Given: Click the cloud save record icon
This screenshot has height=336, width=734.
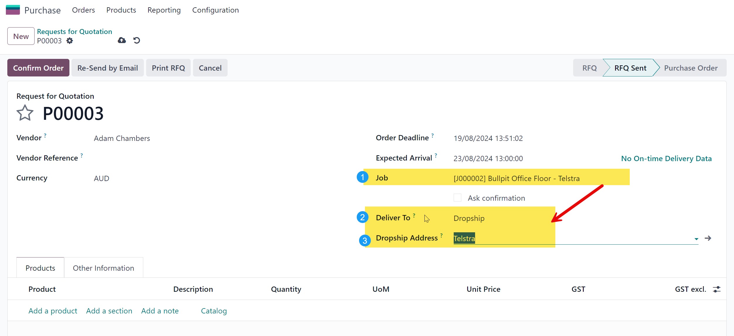Looking at the screenshot, I should [122, 40].
